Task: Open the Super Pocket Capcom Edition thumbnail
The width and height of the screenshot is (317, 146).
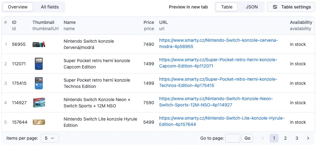Action: pos(39,64)
